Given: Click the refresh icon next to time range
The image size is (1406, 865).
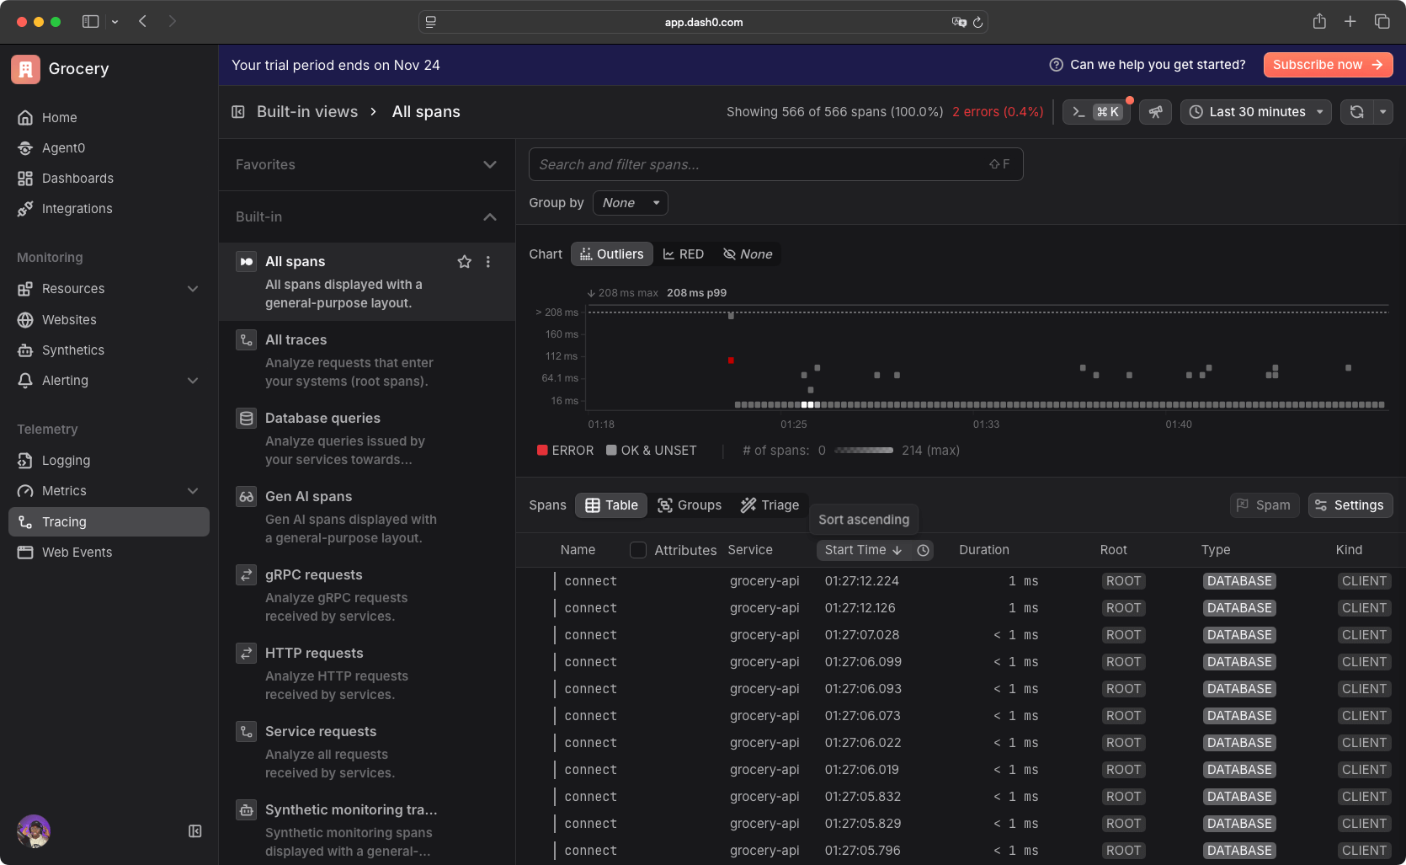Looking at the screenshot, I should [x=1356, y=112].
